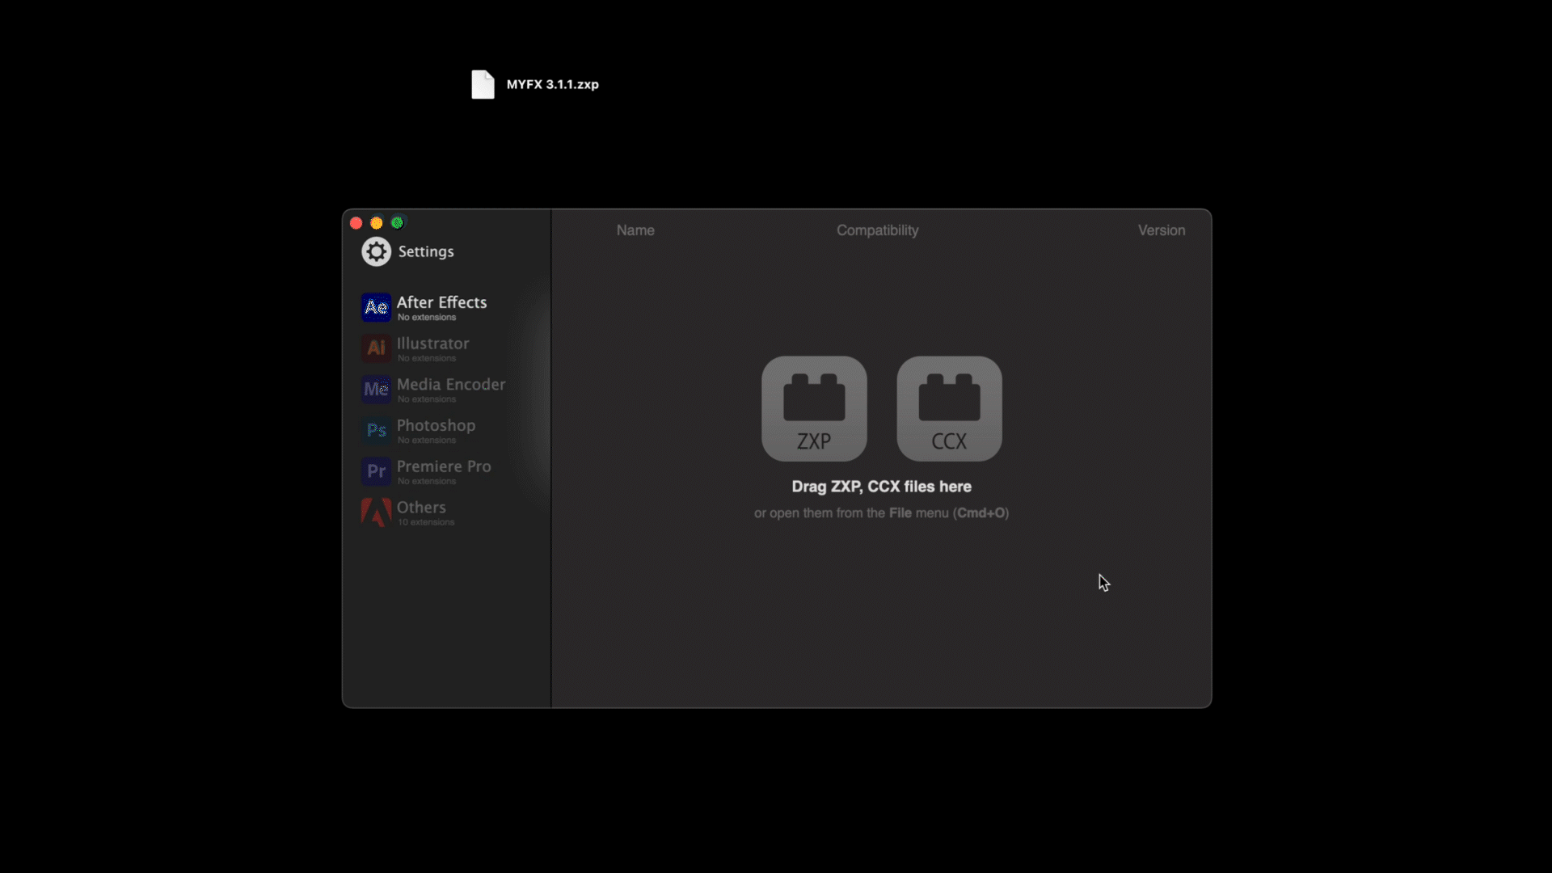Click the ZXP drop zone icon
The image size is (1552, 873).
(814, 409)
